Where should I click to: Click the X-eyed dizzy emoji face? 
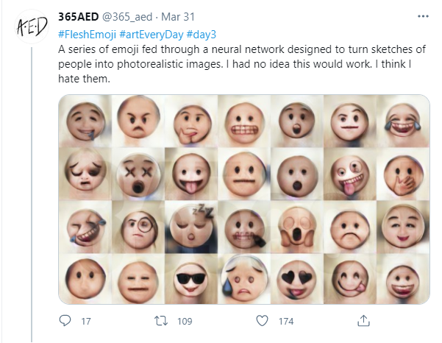tap(135, 174)
